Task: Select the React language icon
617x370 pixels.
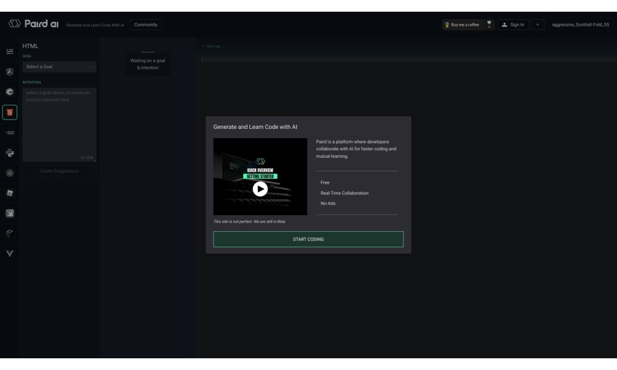Action: [10, 173]
